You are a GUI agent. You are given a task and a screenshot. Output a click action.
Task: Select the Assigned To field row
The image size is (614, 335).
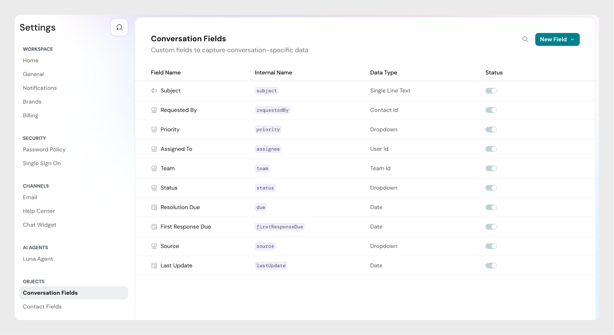pos(176,149)
